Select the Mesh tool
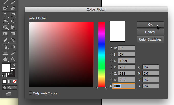The image size is (174, 105). tap(5, 34)
